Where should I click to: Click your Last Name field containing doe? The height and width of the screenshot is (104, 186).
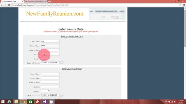(x=50, y=41)
